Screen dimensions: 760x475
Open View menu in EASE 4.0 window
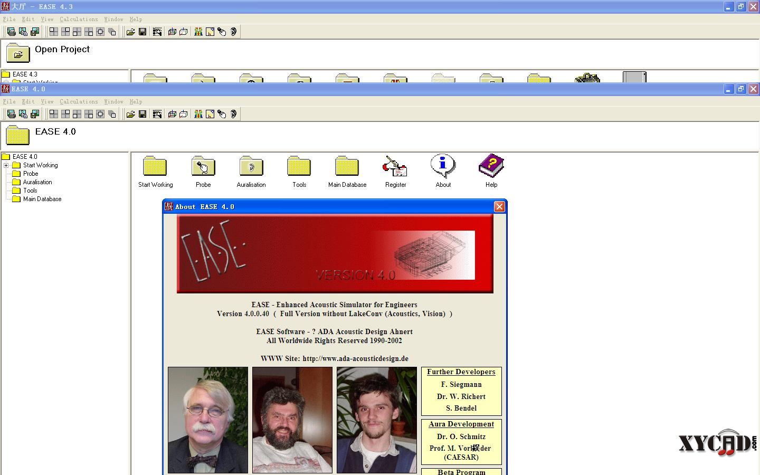point(47,101)
